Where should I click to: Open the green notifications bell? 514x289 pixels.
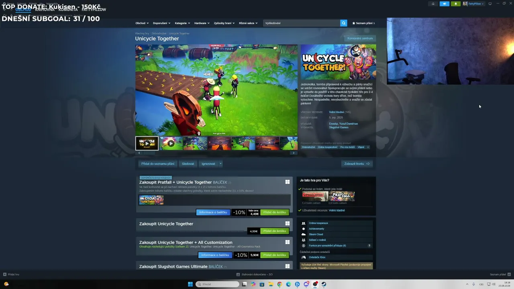point(456,4)
